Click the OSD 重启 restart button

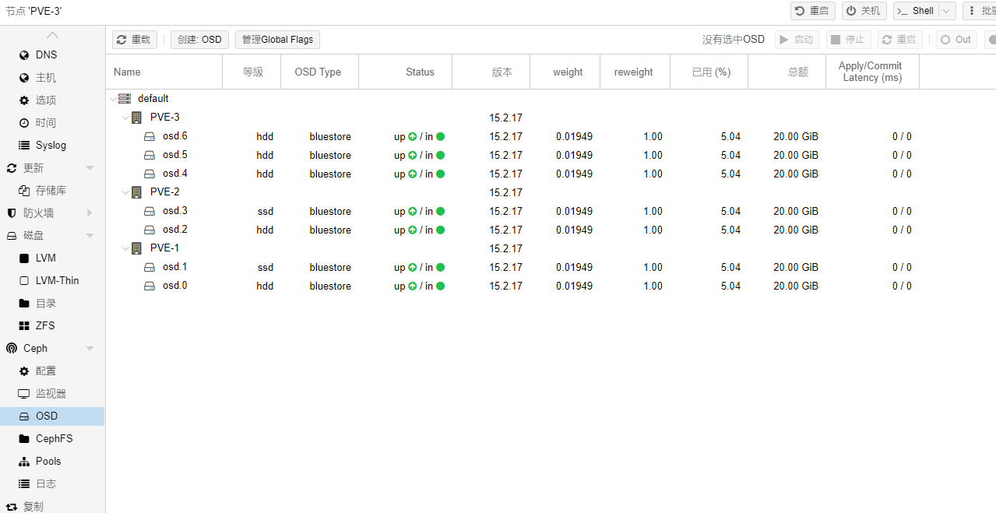[x=900, y=40]
